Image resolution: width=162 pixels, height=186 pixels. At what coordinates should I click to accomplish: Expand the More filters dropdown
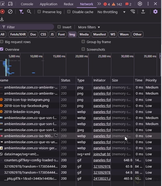click(x=89, y=27)
